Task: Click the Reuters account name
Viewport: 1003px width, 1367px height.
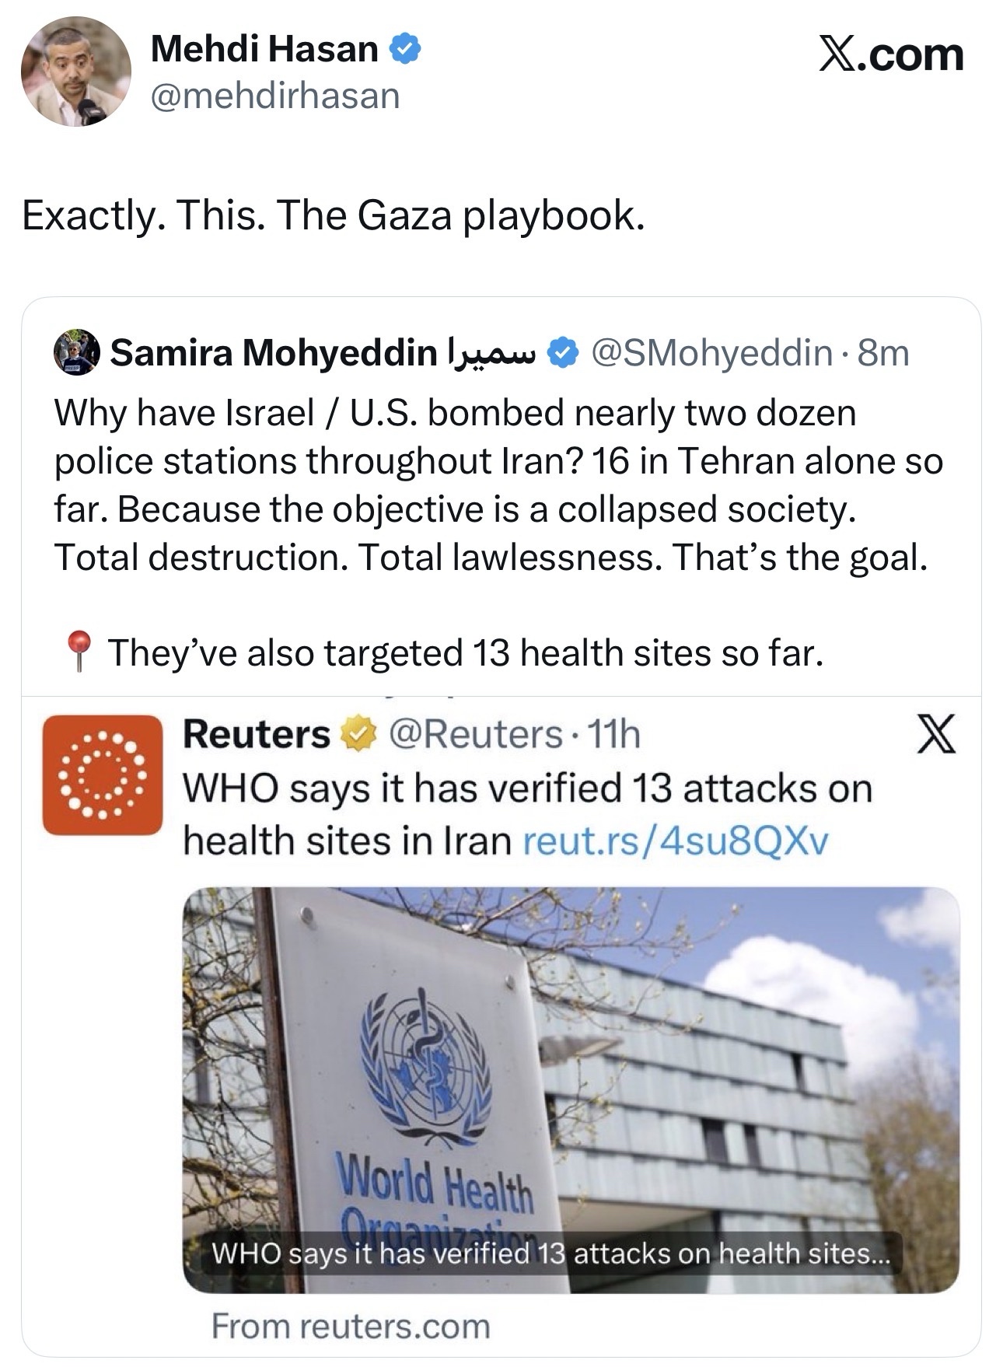Action: 257,734
